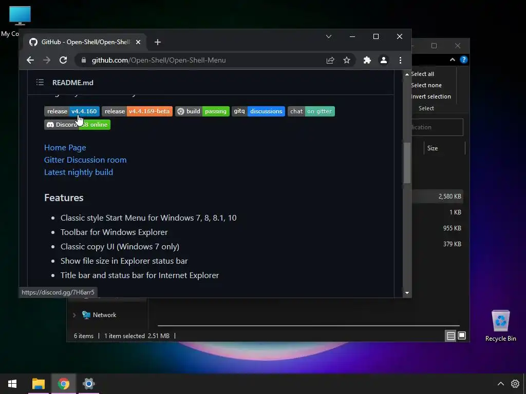This screenshot has width=526, height=394.
Task: Click the Select group label in ribbon
Action: point(426,108)
